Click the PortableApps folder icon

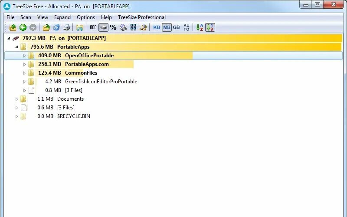click(23, 47)
